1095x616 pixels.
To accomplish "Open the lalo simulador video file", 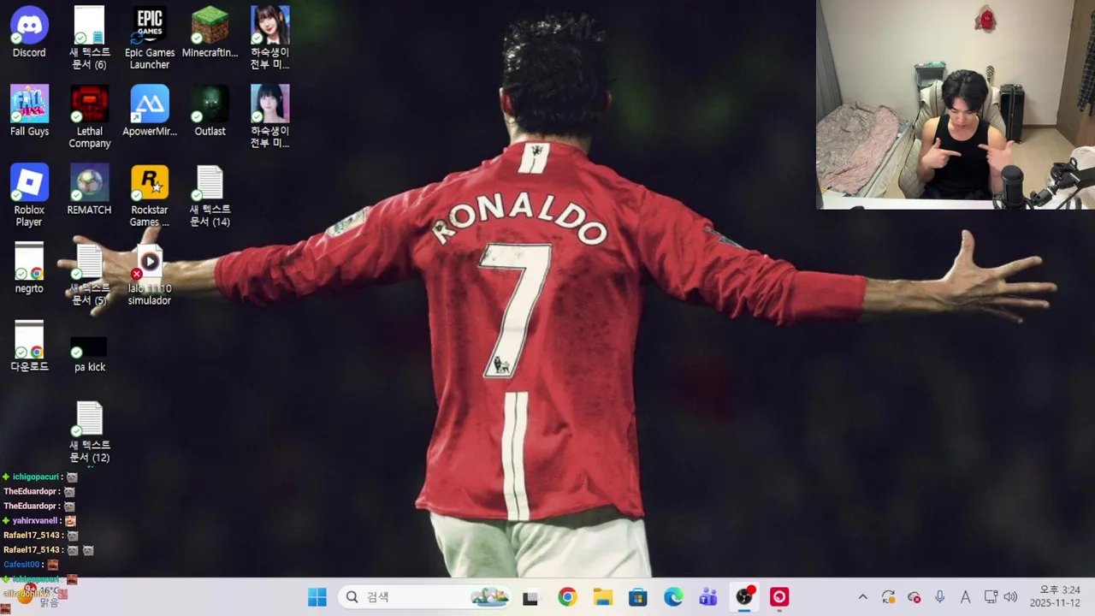I will tap(150, 274).
